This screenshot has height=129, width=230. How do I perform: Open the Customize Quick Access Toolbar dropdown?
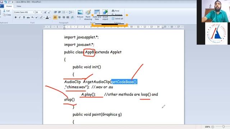click(13, 2)
